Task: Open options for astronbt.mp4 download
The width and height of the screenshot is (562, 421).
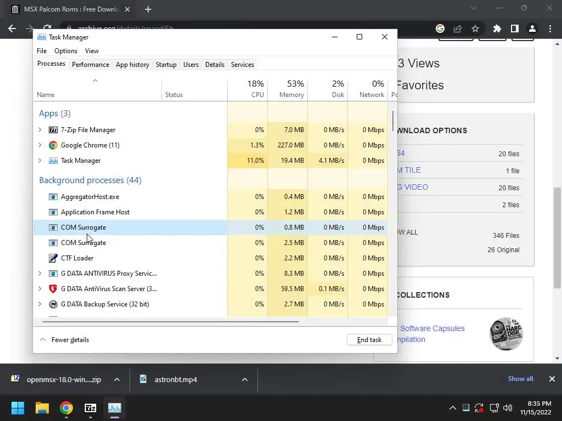Action: click(x=245, y=379)
